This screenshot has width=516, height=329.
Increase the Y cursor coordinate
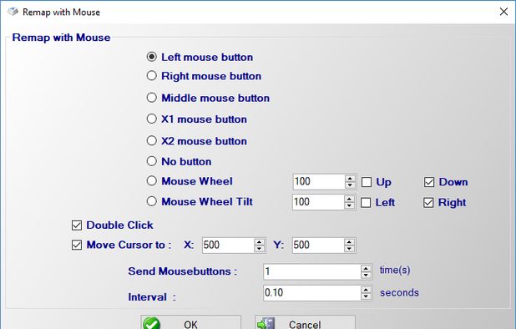click(350, 242)
